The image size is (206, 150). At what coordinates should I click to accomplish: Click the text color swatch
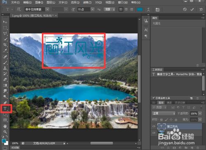tap(140, 9)
